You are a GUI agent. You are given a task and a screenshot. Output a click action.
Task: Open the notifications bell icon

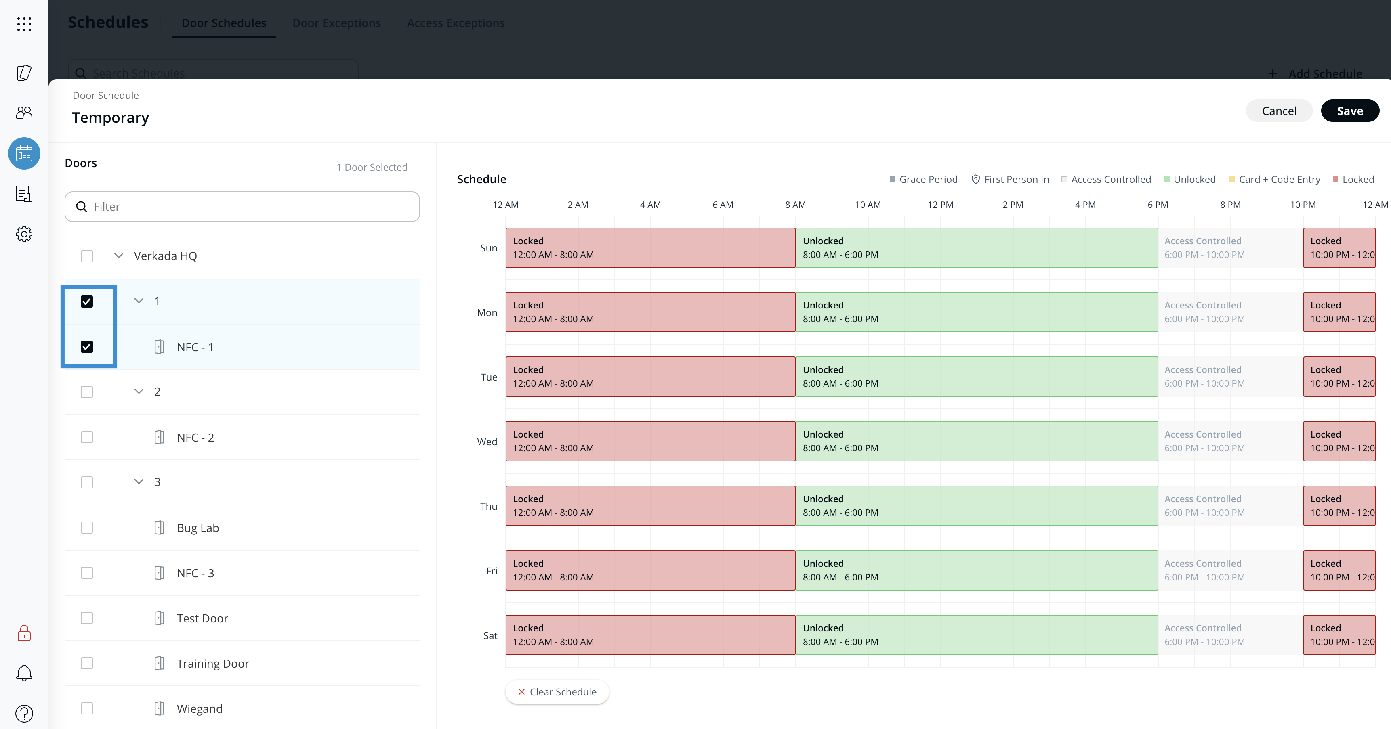pyautogui.click(x=24, y=673)
